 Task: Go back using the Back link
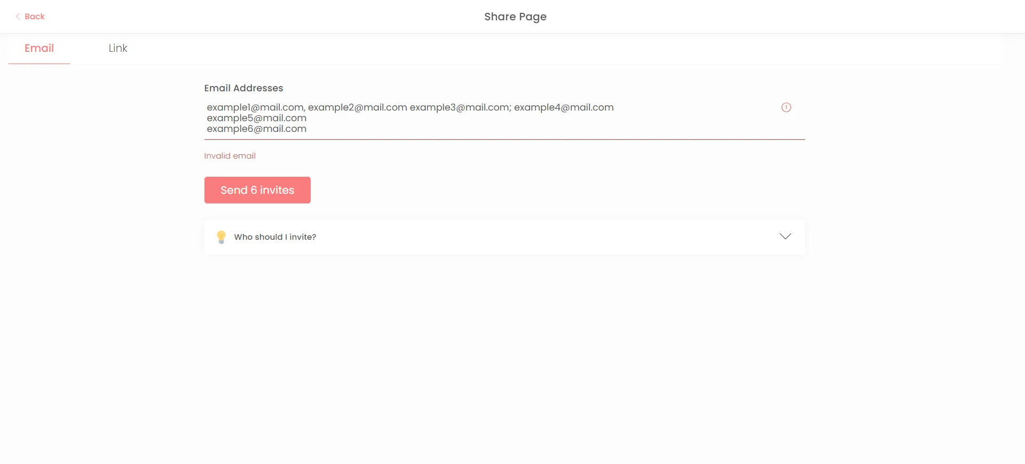click(30, 17)
